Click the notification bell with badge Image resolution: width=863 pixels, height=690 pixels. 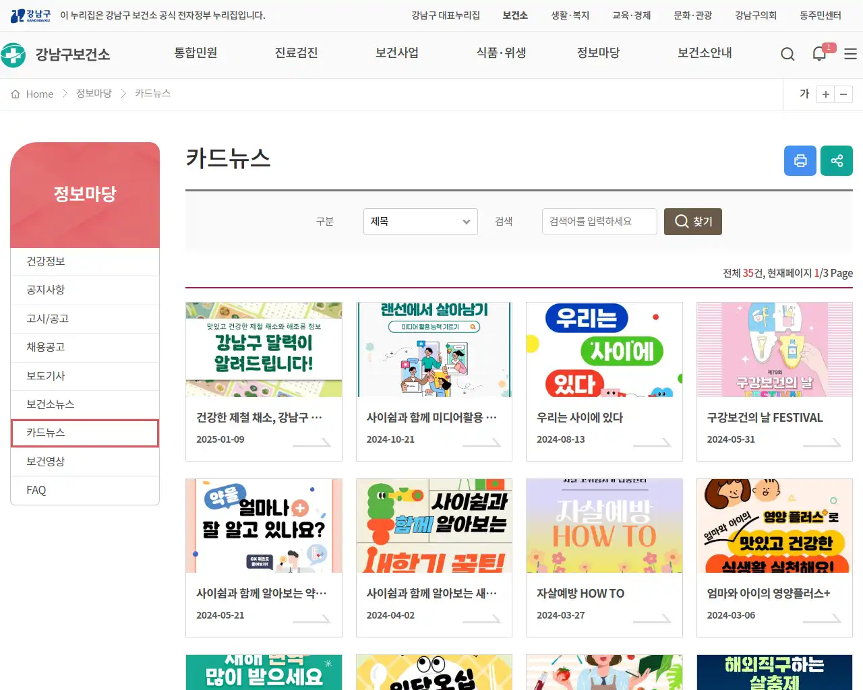pos(819,54)
